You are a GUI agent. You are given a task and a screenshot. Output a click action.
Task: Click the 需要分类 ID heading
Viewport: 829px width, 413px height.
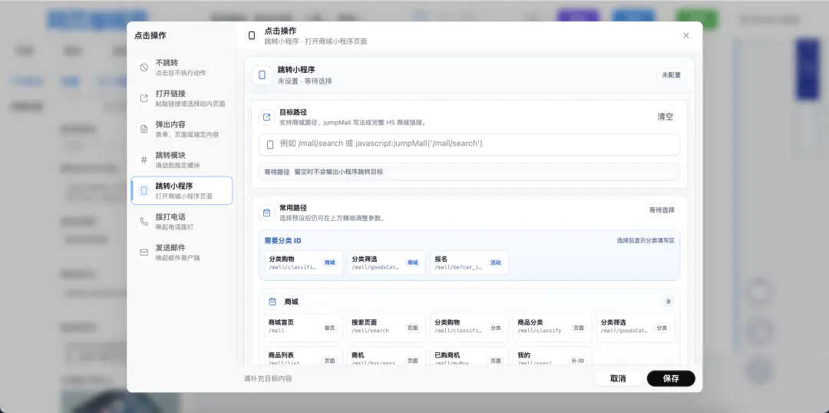click(282, 240)
